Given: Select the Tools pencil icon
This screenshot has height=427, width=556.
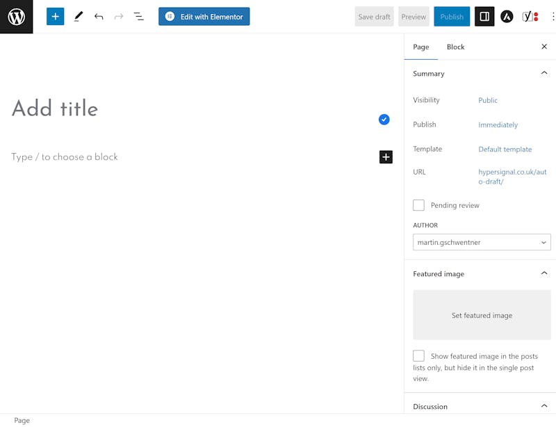Looking at the screenshot, I should pos(79,16).
